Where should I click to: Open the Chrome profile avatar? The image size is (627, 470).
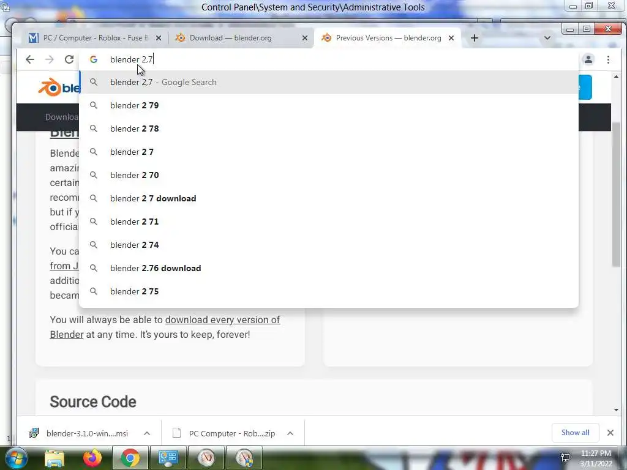pyautogui.click(x=588, y=59)
